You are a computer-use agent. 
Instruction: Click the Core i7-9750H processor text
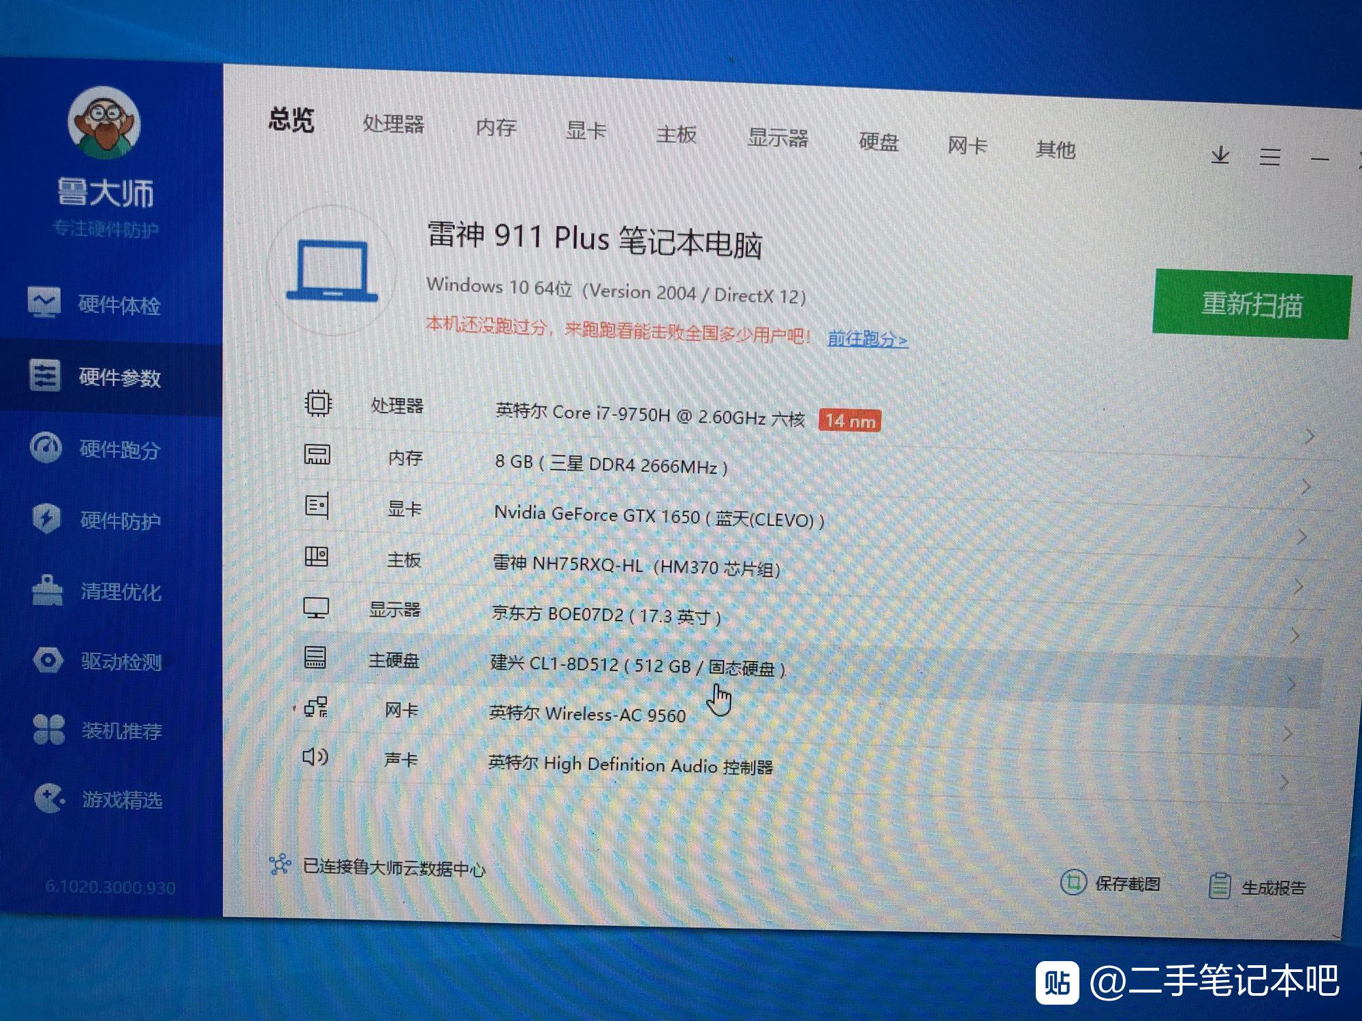point(650,415)
